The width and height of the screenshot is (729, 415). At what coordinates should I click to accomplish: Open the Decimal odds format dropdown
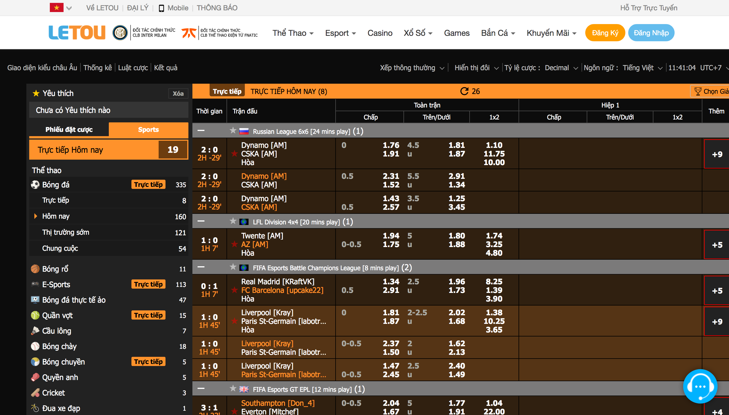[x=561, y=68]
